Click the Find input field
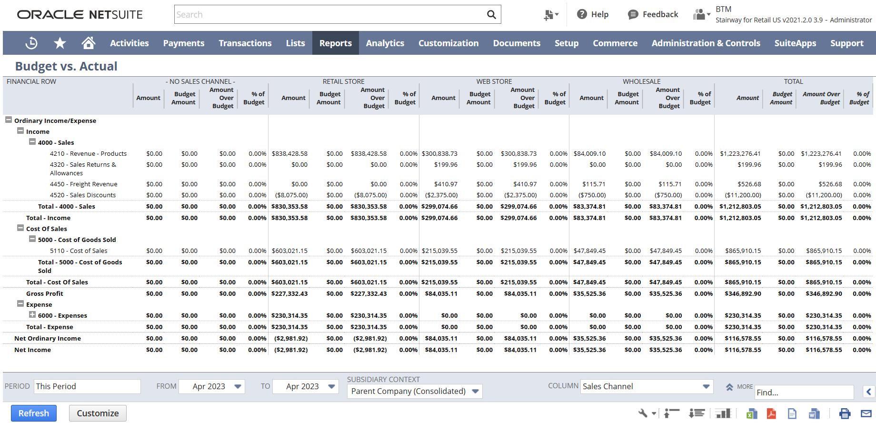 click(x=804, y=393)
